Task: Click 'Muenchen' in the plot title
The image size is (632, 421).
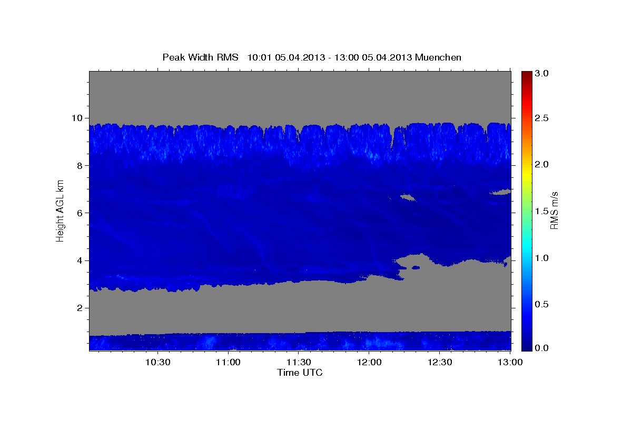Action: coord(438,57)
